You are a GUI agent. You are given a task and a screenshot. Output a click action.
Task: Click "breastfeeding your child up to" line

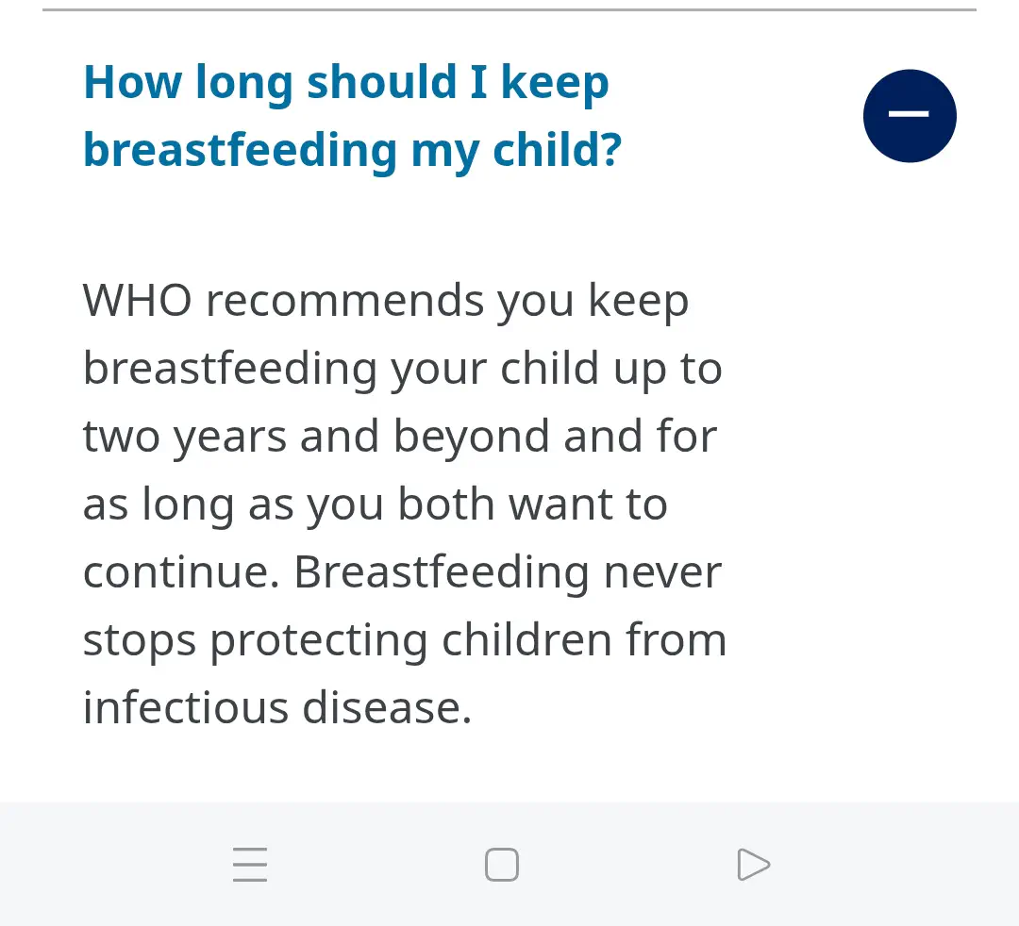point(402,369)
